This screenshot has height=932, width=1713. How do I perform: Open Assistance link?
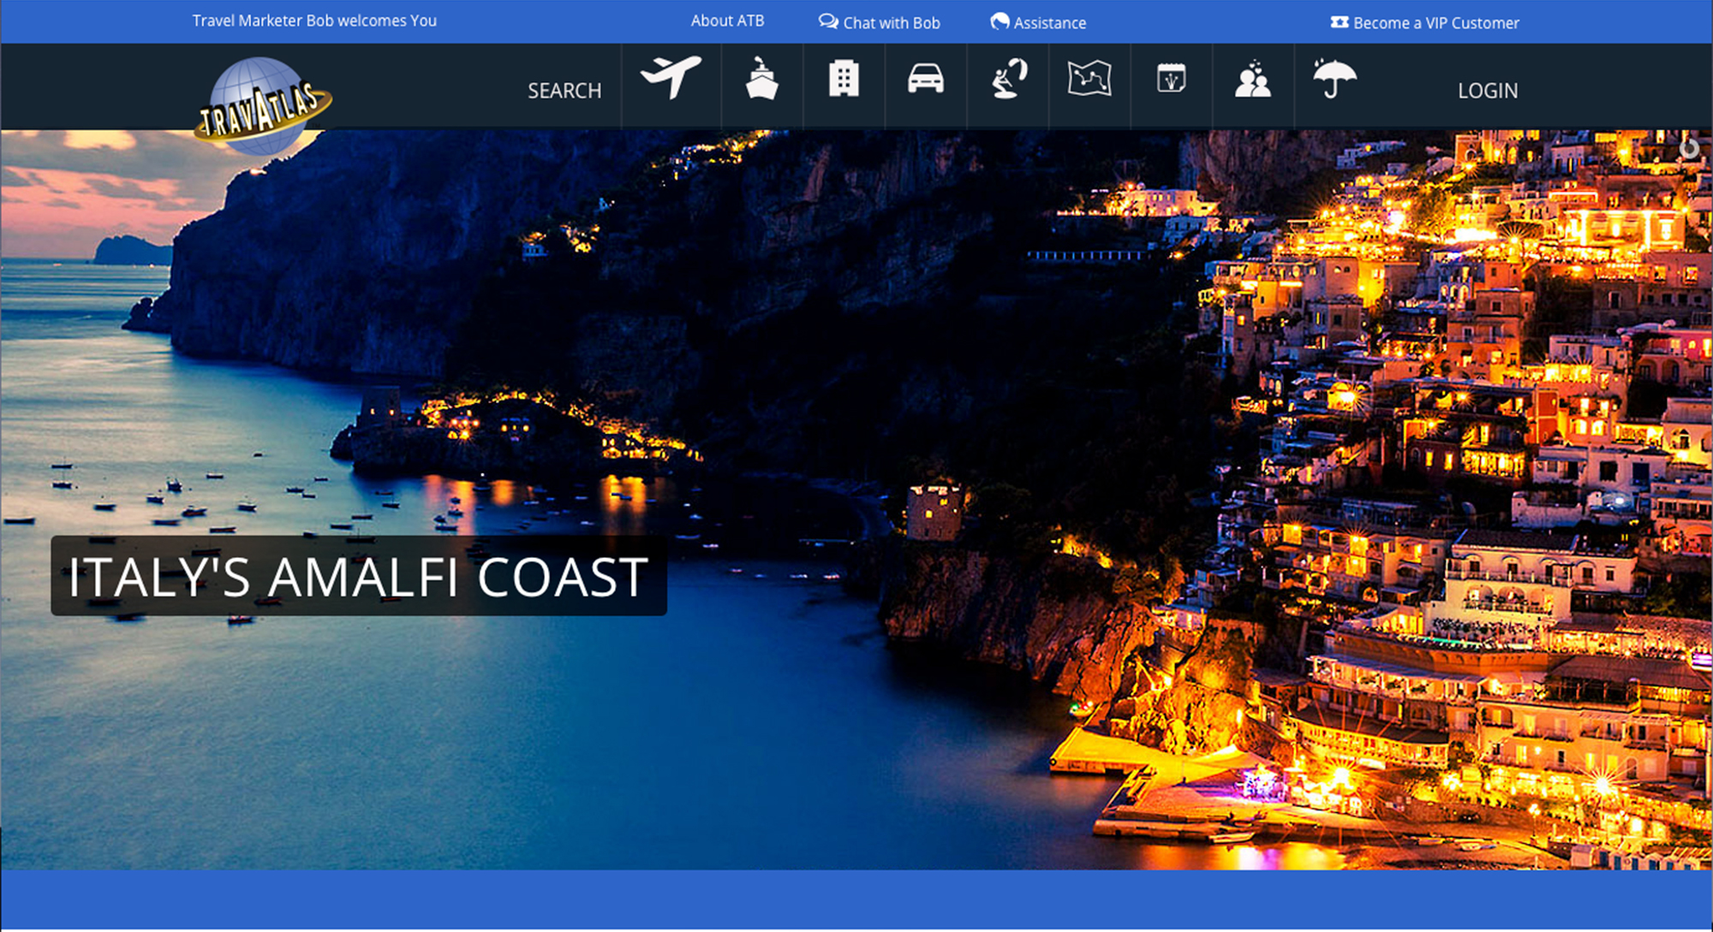pyautogui.click(x=1038, y=22)
